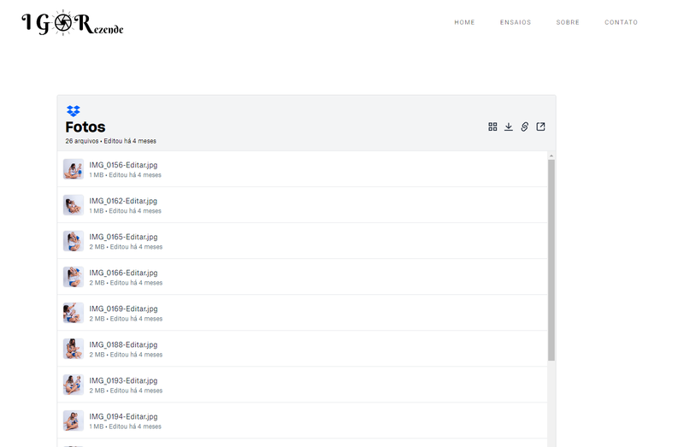Open file IMG_0169-Editar.jpg
This screenshot has width=684, height=447.
pos(123,309)
